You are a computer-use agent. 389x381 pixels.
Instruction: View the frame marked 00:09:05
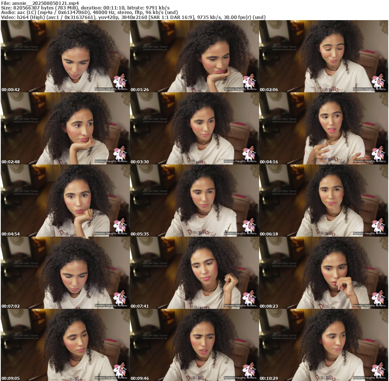click(65, 345)
